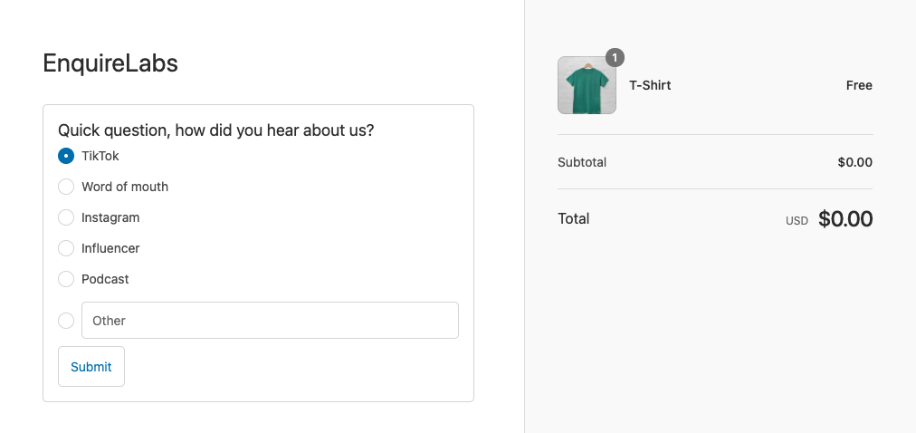This screenshot has height=433, width=916.
Task: Click the $0.00 total price amount
Action: pos(845,219)
